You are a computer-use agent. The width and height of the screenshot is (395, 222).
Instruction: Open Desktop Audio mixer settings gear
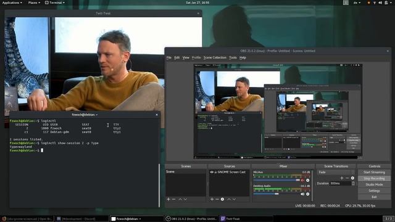308,194
